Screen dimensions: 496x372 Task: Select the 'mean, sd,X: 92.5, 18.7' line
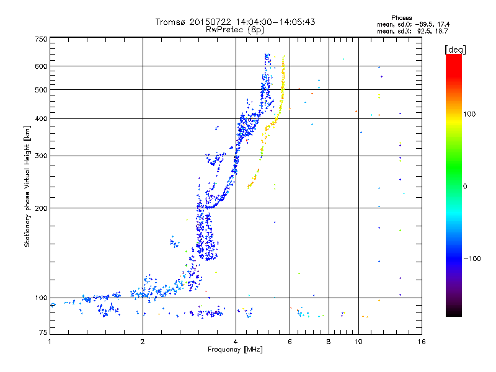412,31
